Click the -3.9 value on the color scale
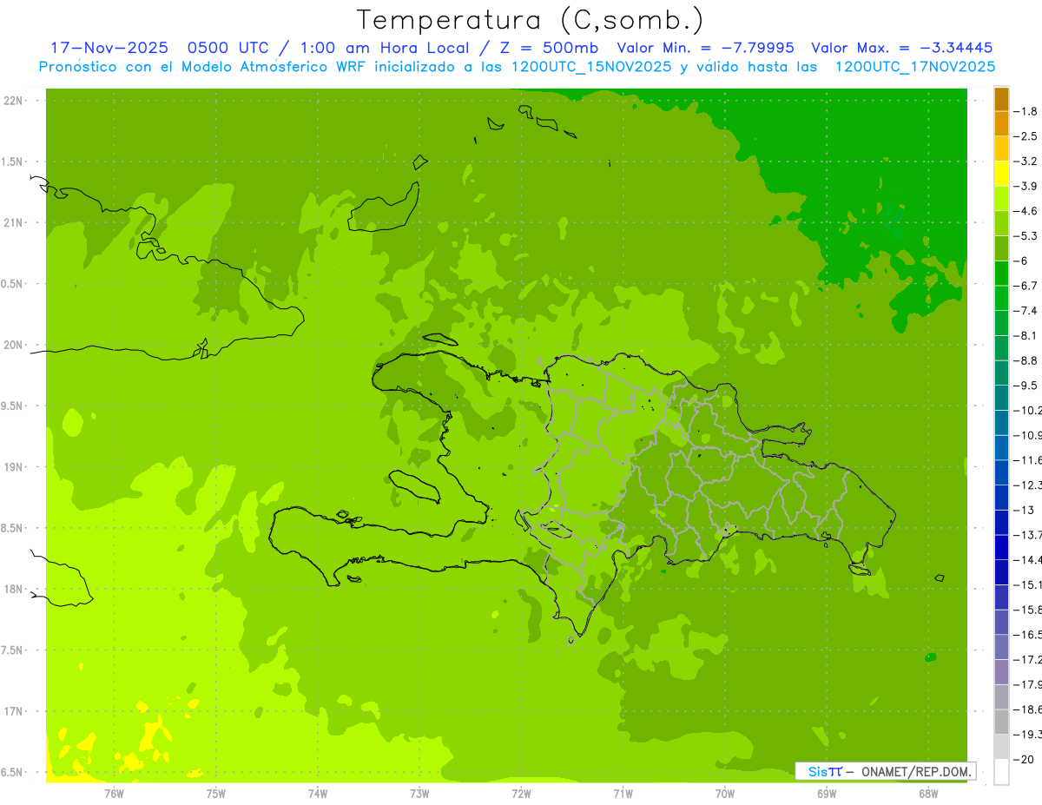Screen dimensions: 1042x805 point(1026,186)
